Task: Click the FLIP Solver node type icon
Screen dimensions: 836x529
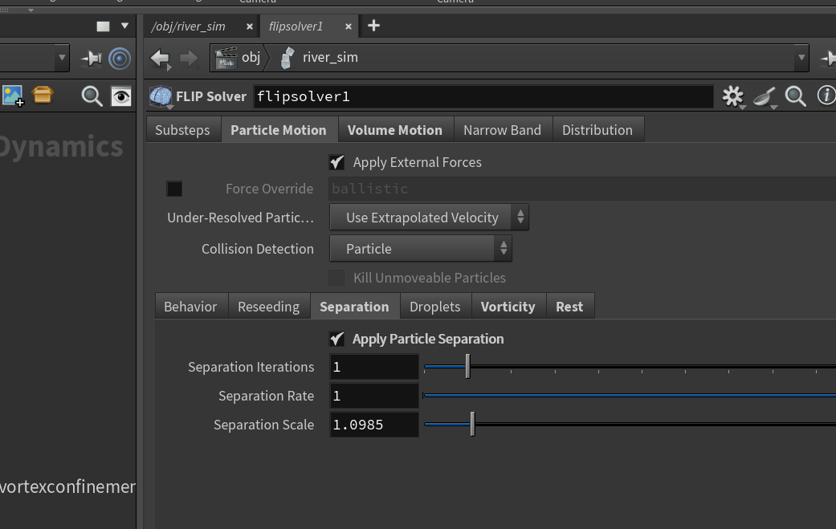Action: coord(161,96)
